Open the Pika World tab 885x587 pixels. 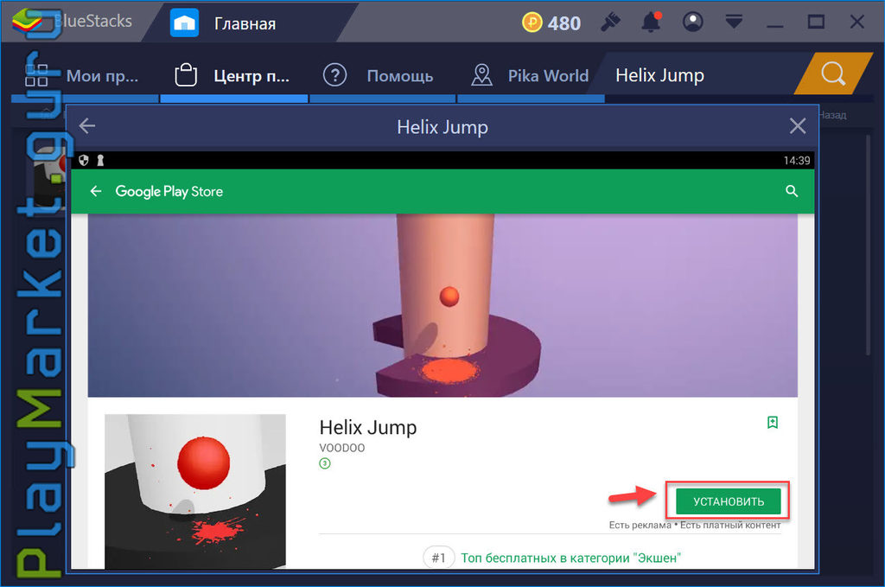click(x=531, y=75)
